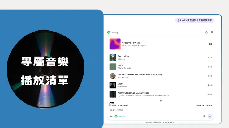This screenshot has width=229, height=128.
Task: Add Creative Flow Mix playlist with plus circle
Action: click(x=210, y=44)
